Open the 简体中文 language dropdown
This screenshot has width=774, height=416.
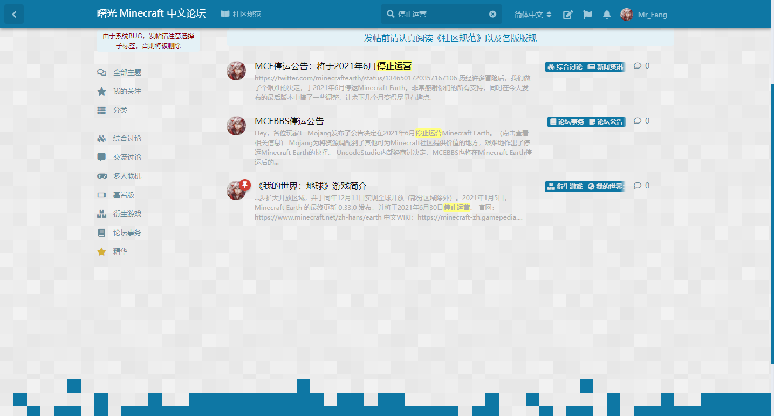click(533, 15)
